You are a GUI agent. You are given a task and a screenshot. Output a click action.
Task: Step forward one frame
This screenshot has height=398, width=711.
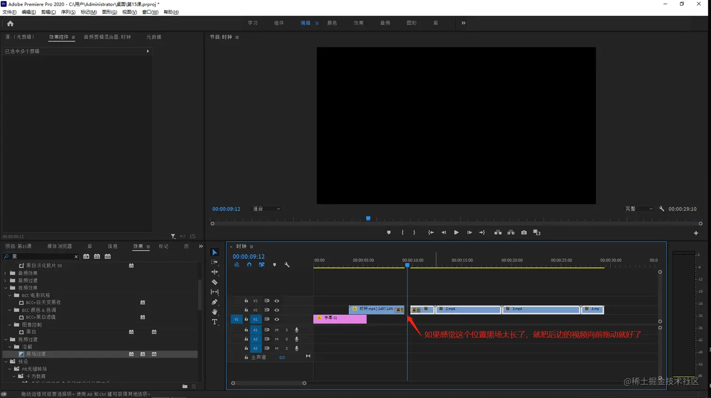coord(469,233)
